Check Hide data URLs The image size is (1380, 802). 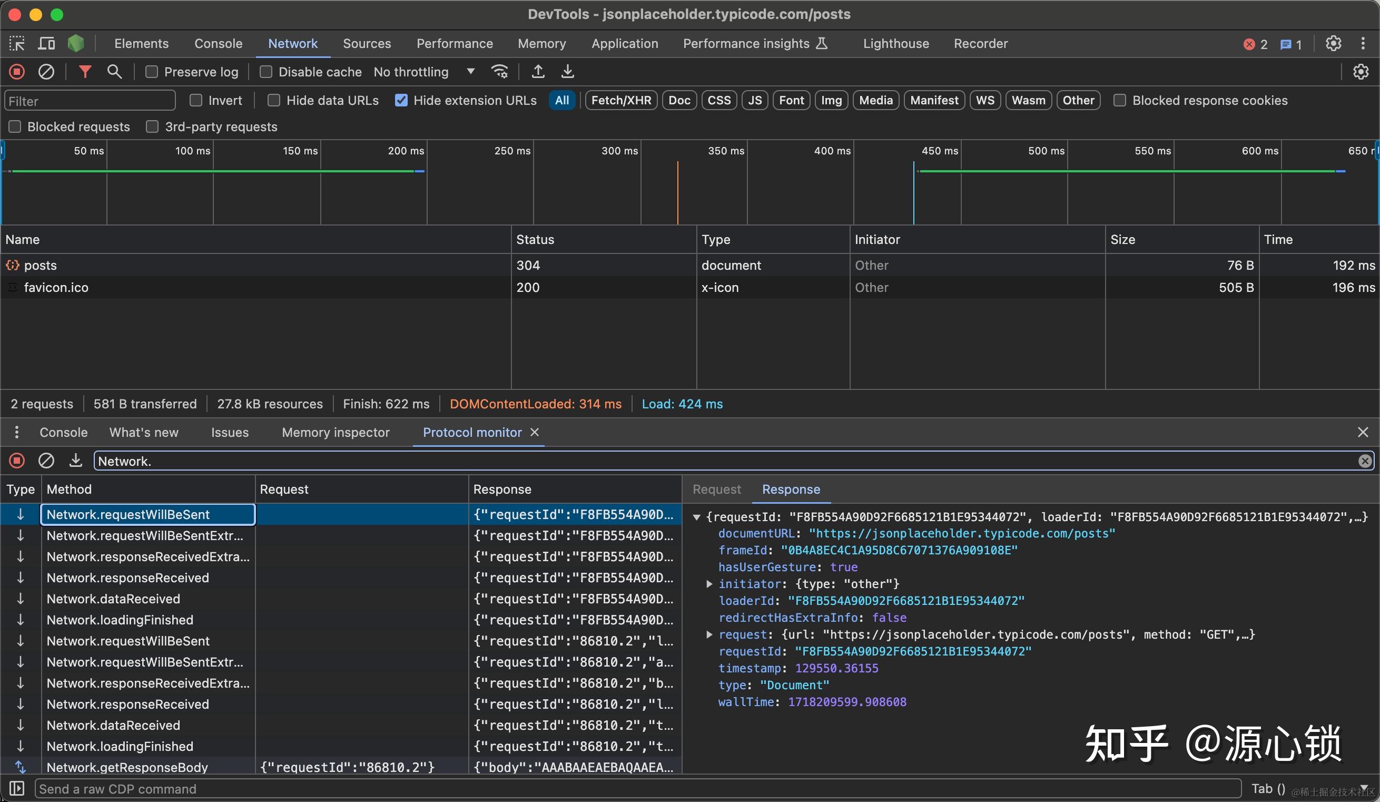click(274, 100)
